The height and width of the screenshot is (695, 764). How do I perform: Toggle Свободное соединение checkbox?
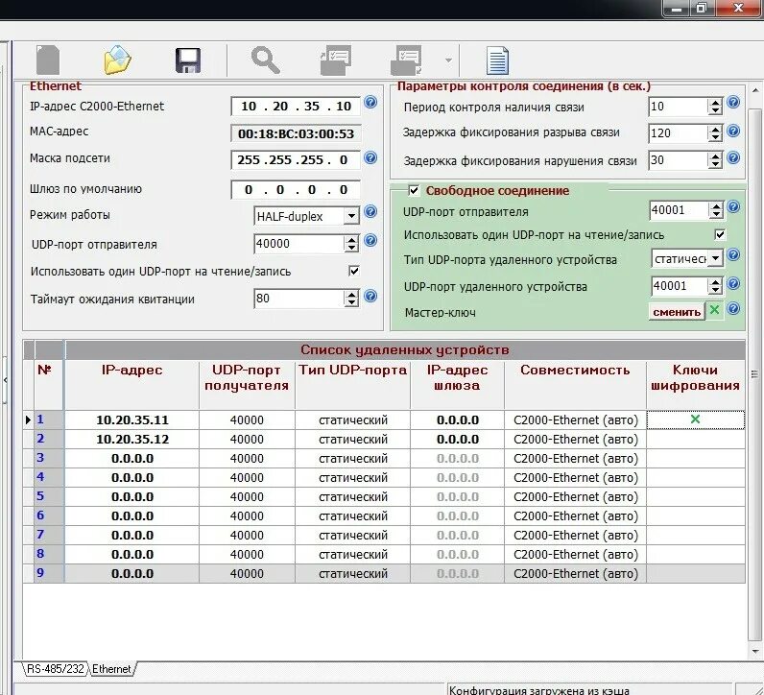414,191
